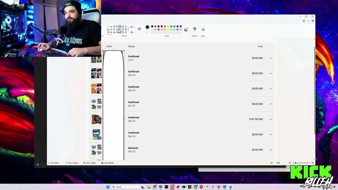Select the Diamond shape

coord(111,29)
